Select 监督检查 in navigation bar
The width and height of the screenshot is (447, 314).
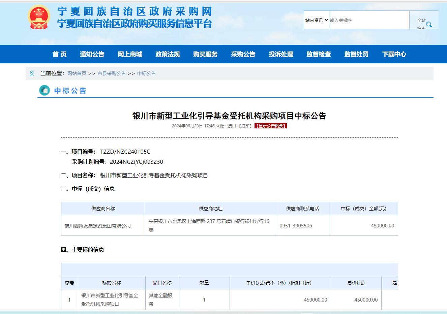[x=319, y=54]
